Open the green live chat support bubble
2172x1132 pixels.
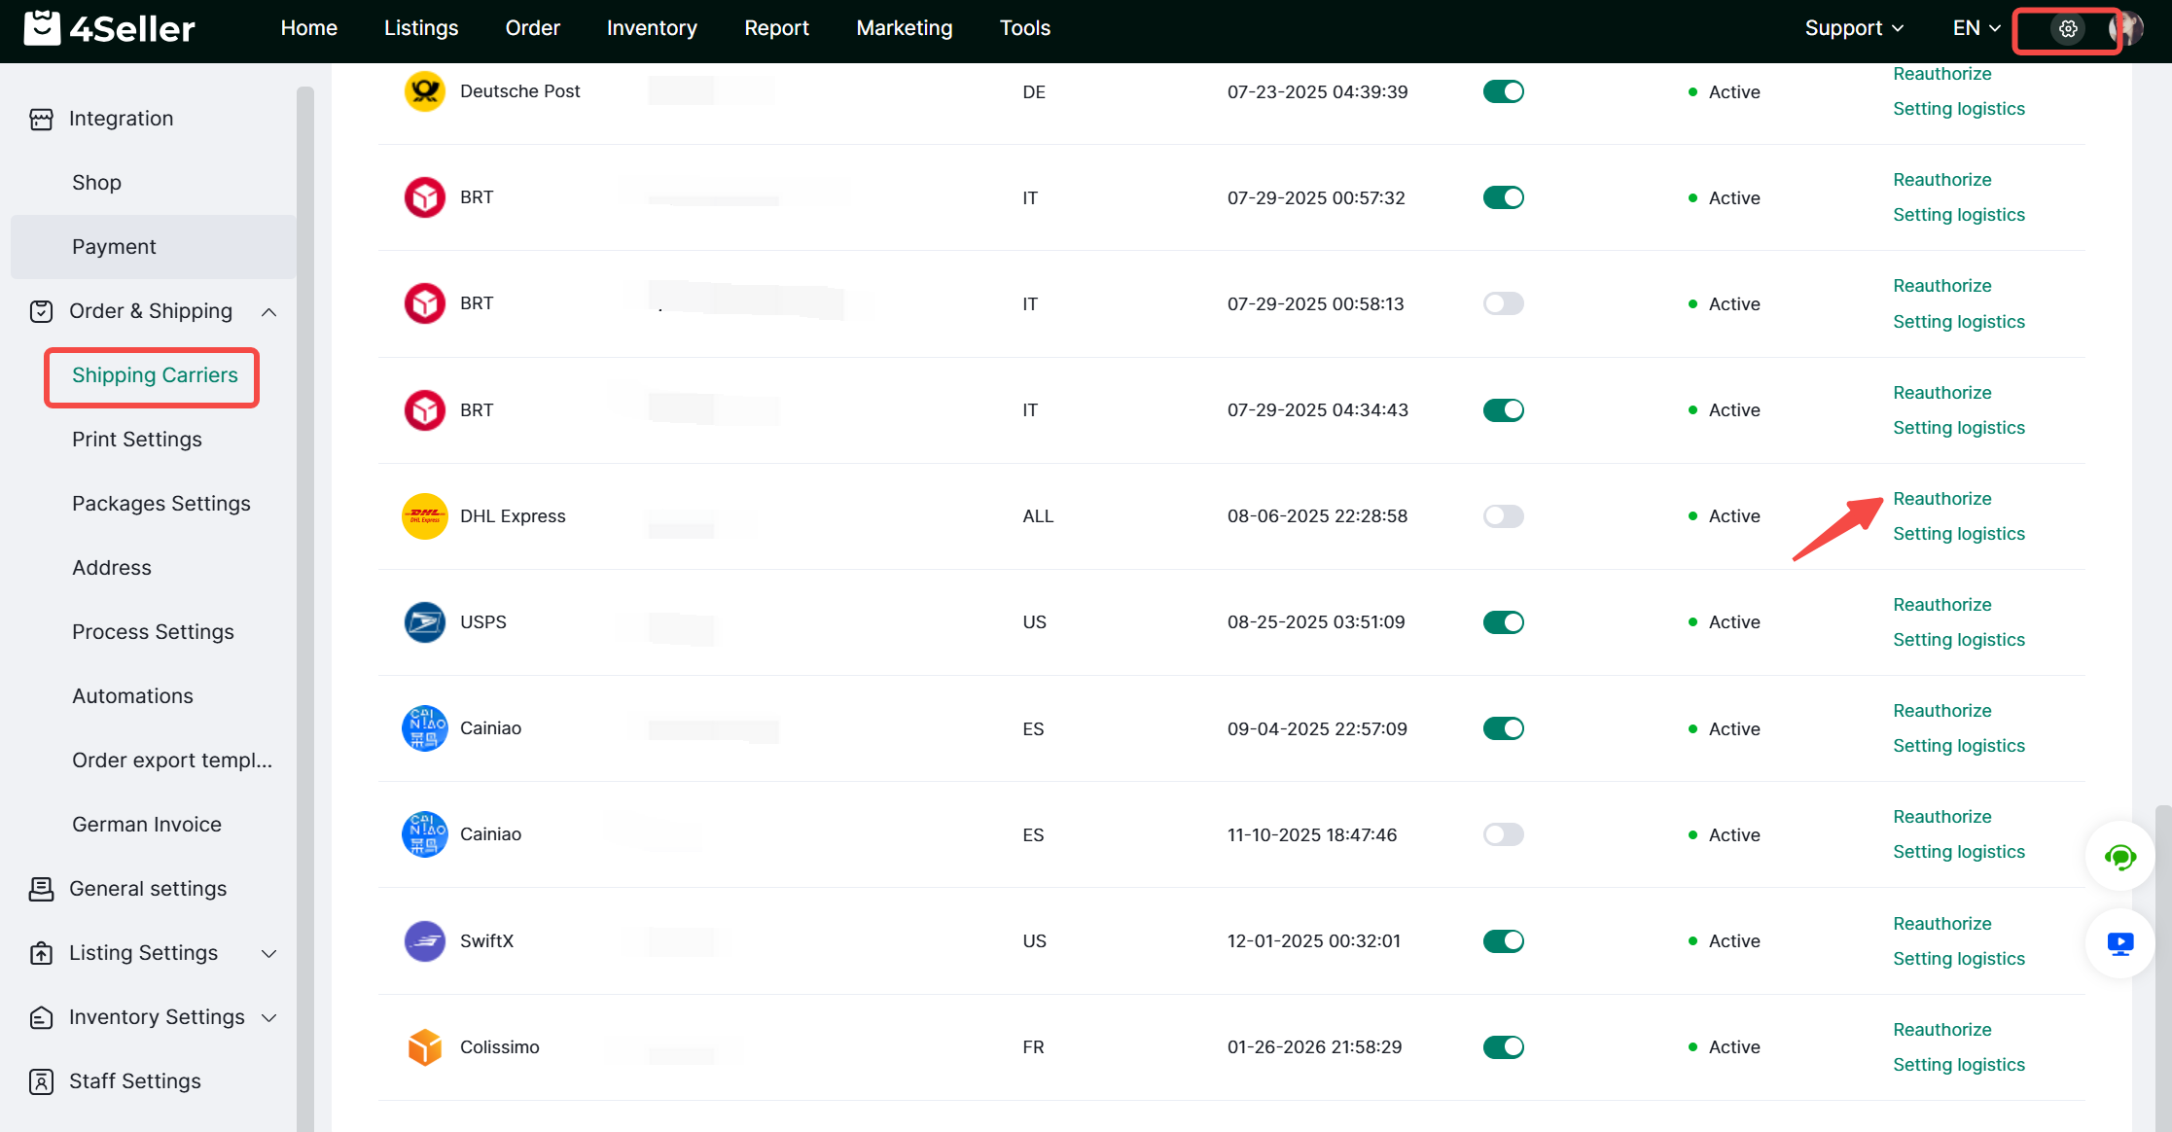[x=2119, y=857]
